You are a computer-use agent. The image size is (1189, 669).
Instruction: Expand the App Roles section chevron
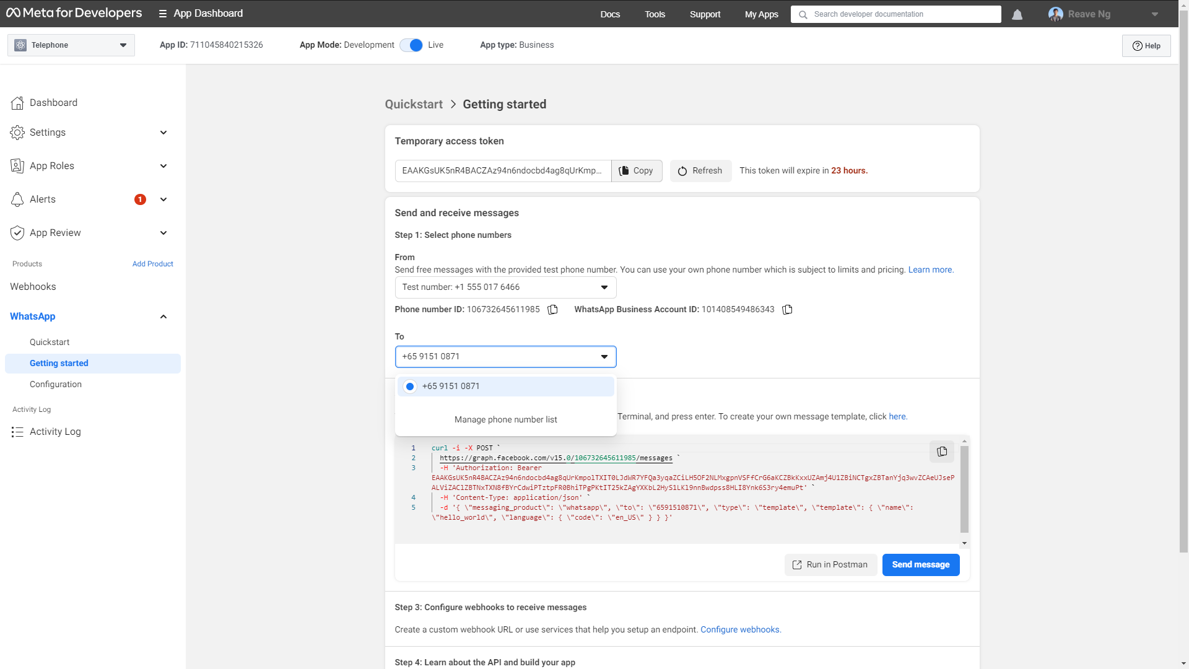coord(163,166)
